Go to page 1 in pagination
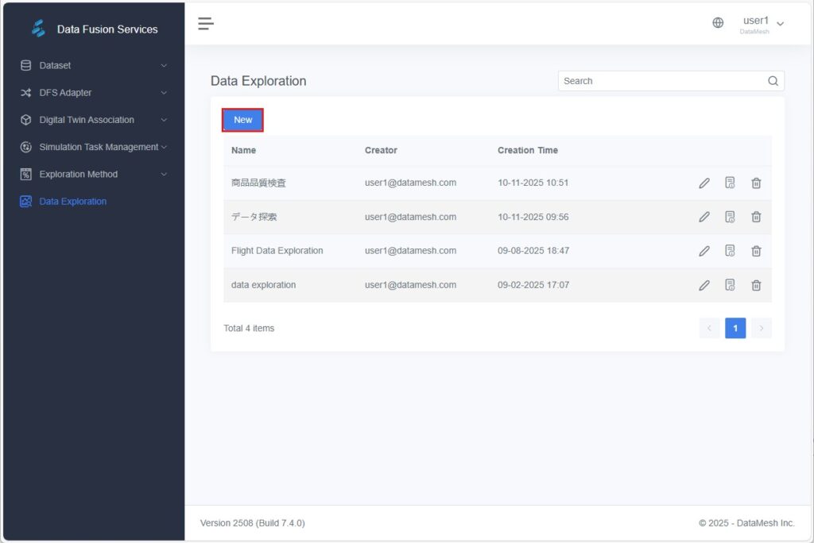This screenshot has width=814, height=543. [735, 328]
